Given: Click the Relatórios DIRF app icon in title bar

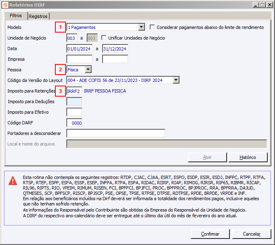Looking at the screenshot, I should (5, 5).
